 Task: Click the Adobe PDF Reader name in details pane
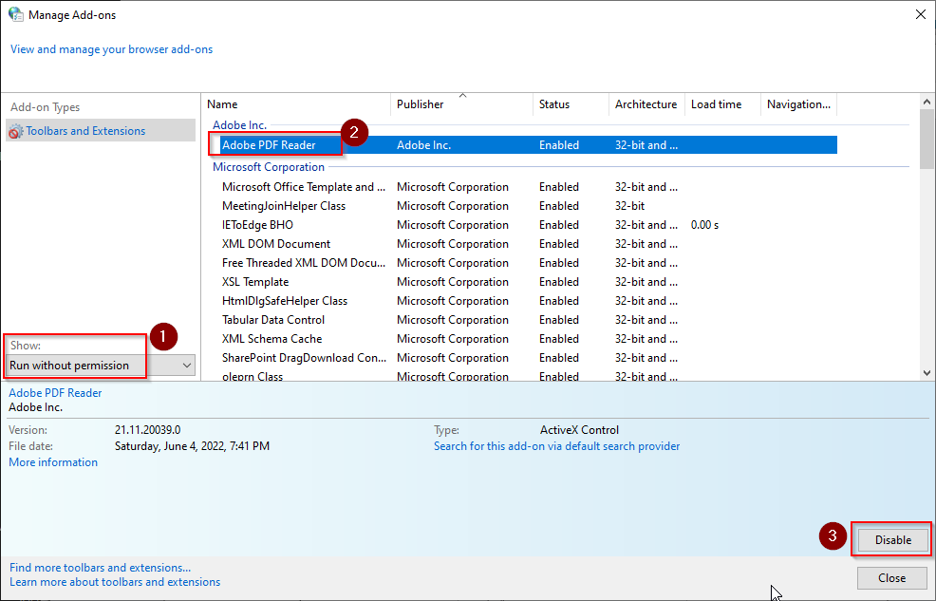tap(55, 393)
